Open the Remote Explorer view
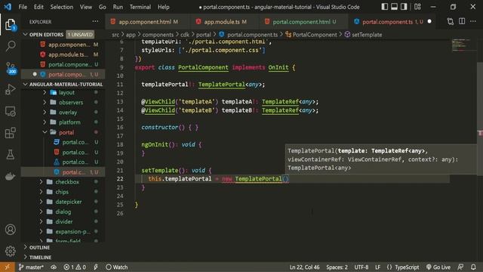 coord(10,111)
